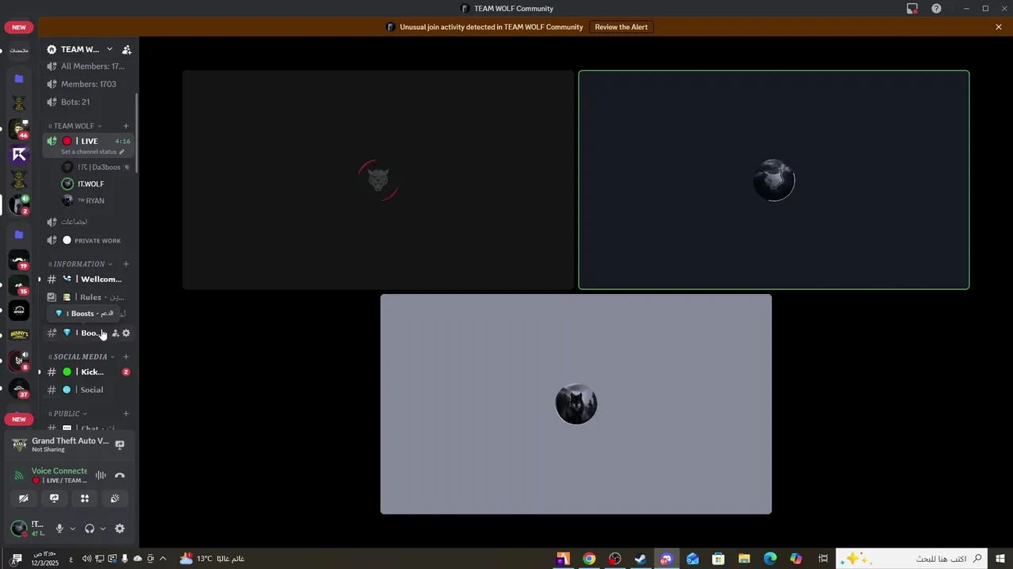1013x569 pixels.
Task: Collapse the INFORMATION category
Action: (80, 264)
